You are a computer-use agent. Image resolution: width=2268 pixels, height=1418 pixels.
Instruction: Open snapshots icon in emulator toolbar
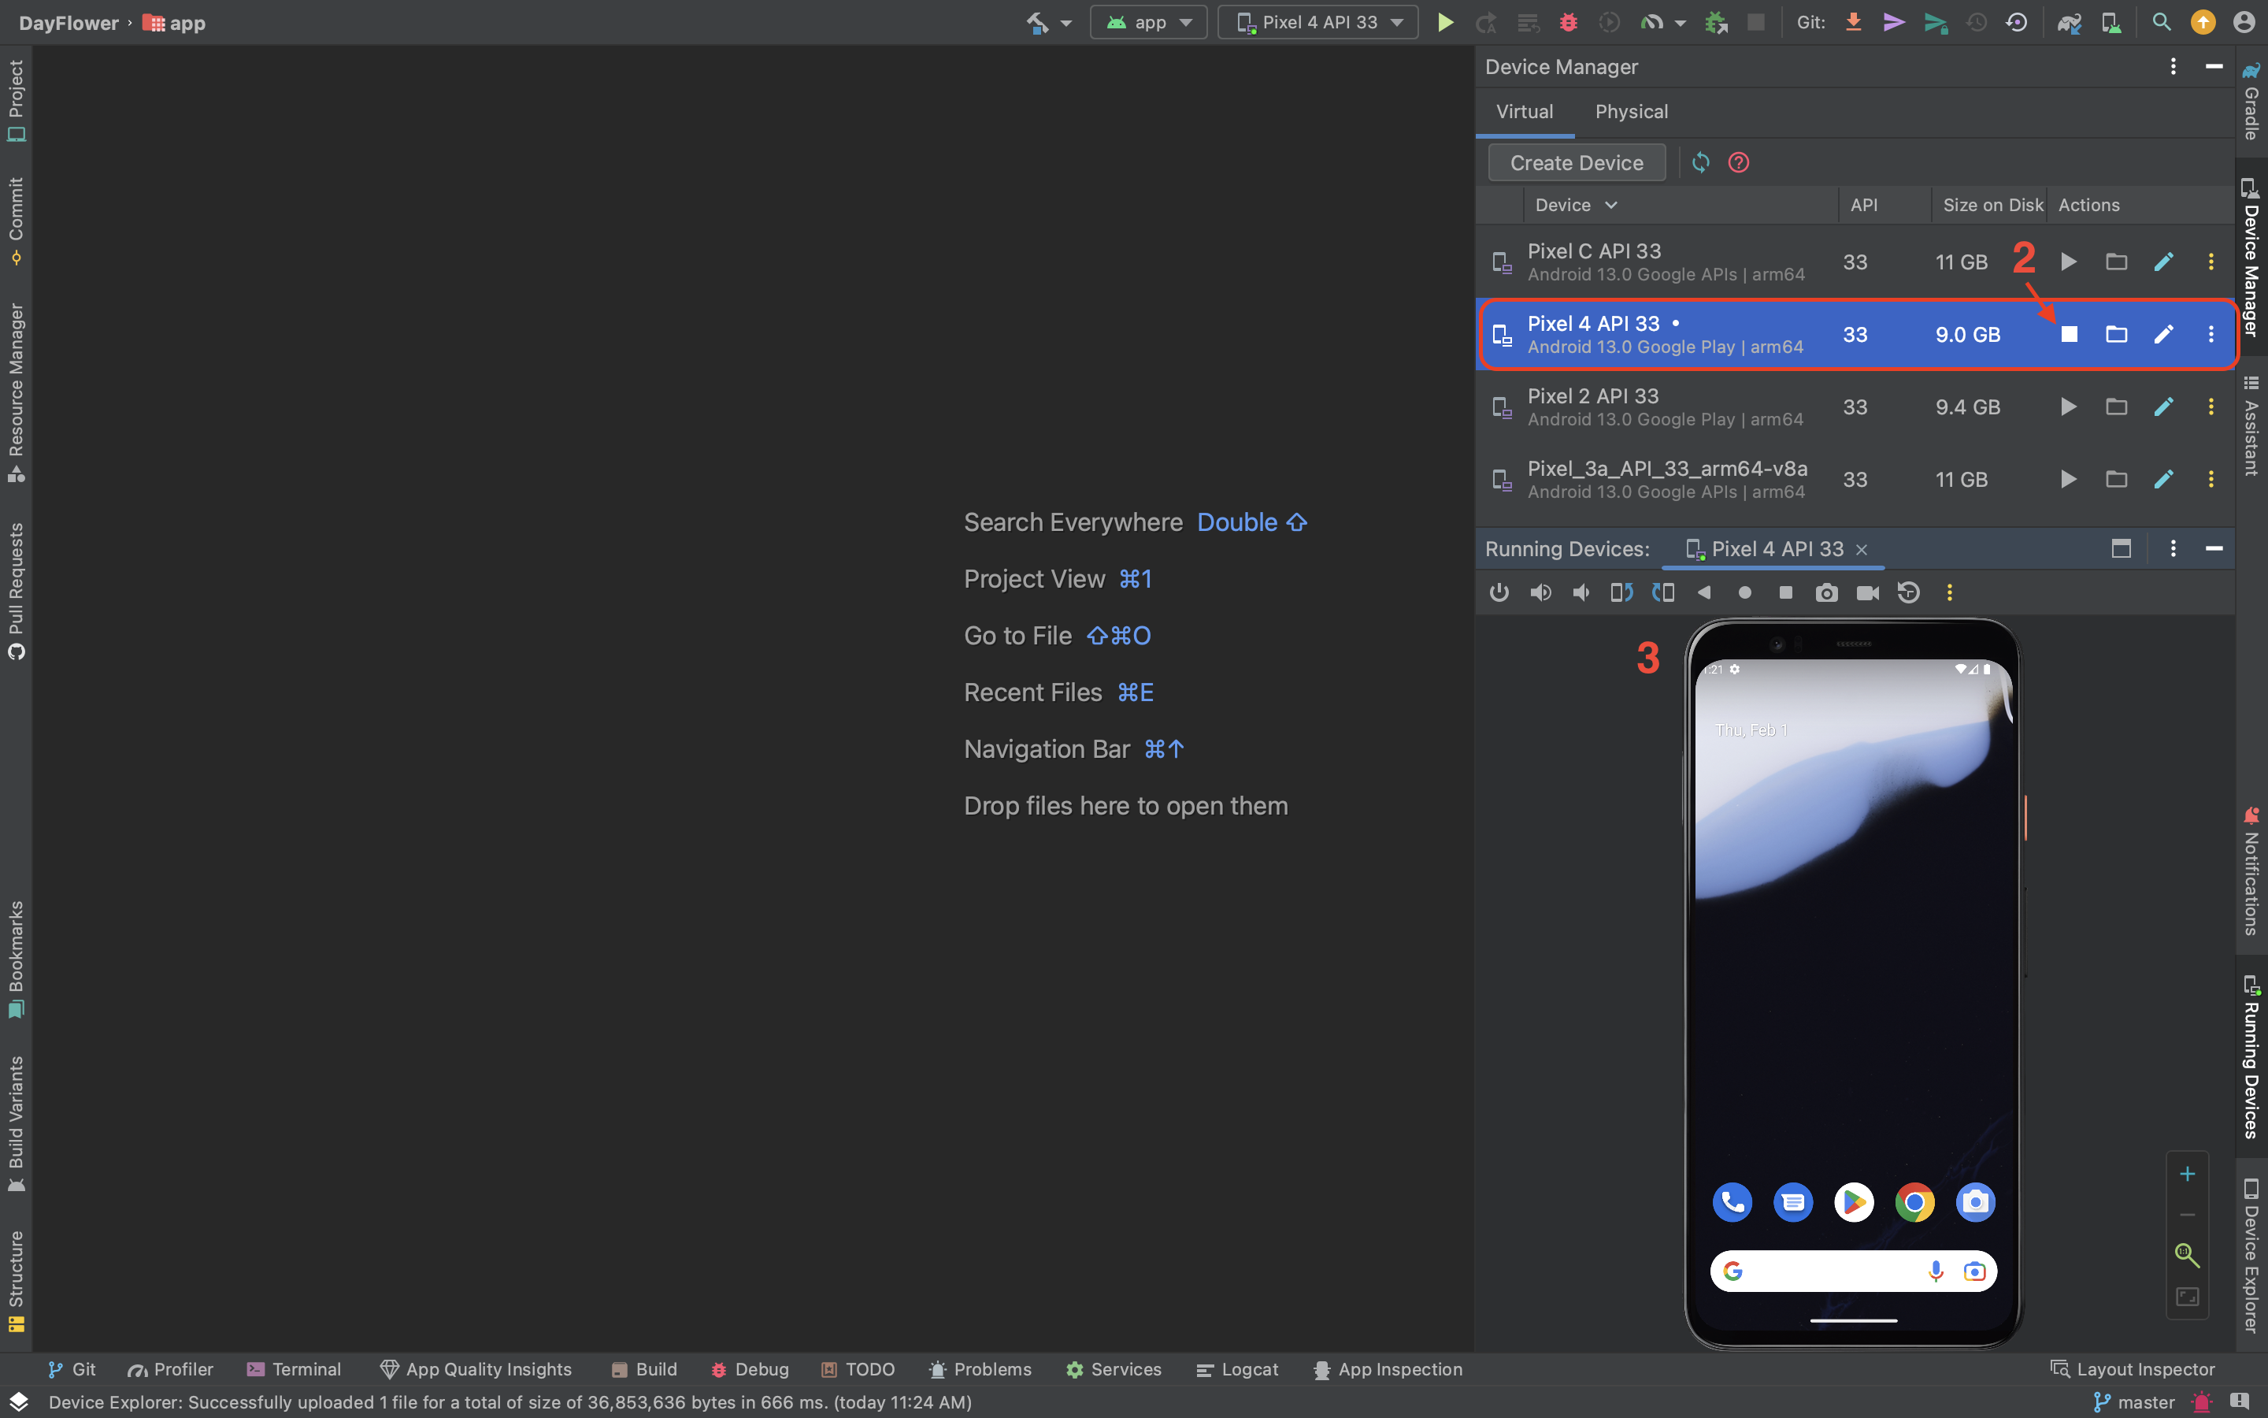1908,592
